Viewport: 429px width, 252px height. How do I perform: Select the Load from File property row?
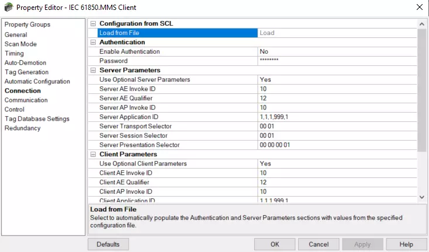click(x=177, y=33)
